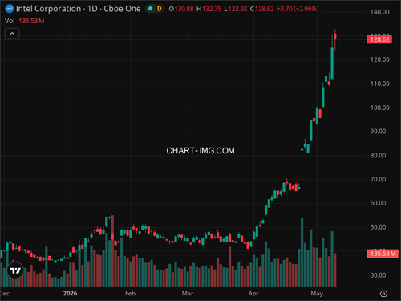Click the 90.00 price axis label
Viewport: 401px width, 301px height.
pyautogui.click(x=378, y=132)
